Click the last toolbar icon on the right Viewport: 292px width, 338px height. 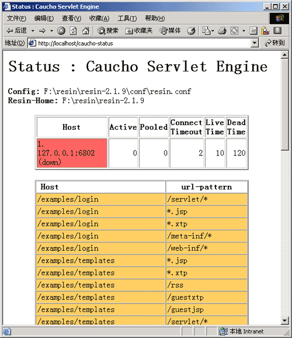pyautogui.click(x=277, y=31)
